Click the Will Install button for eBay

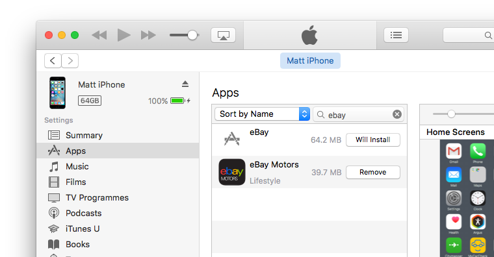(373, 140)
